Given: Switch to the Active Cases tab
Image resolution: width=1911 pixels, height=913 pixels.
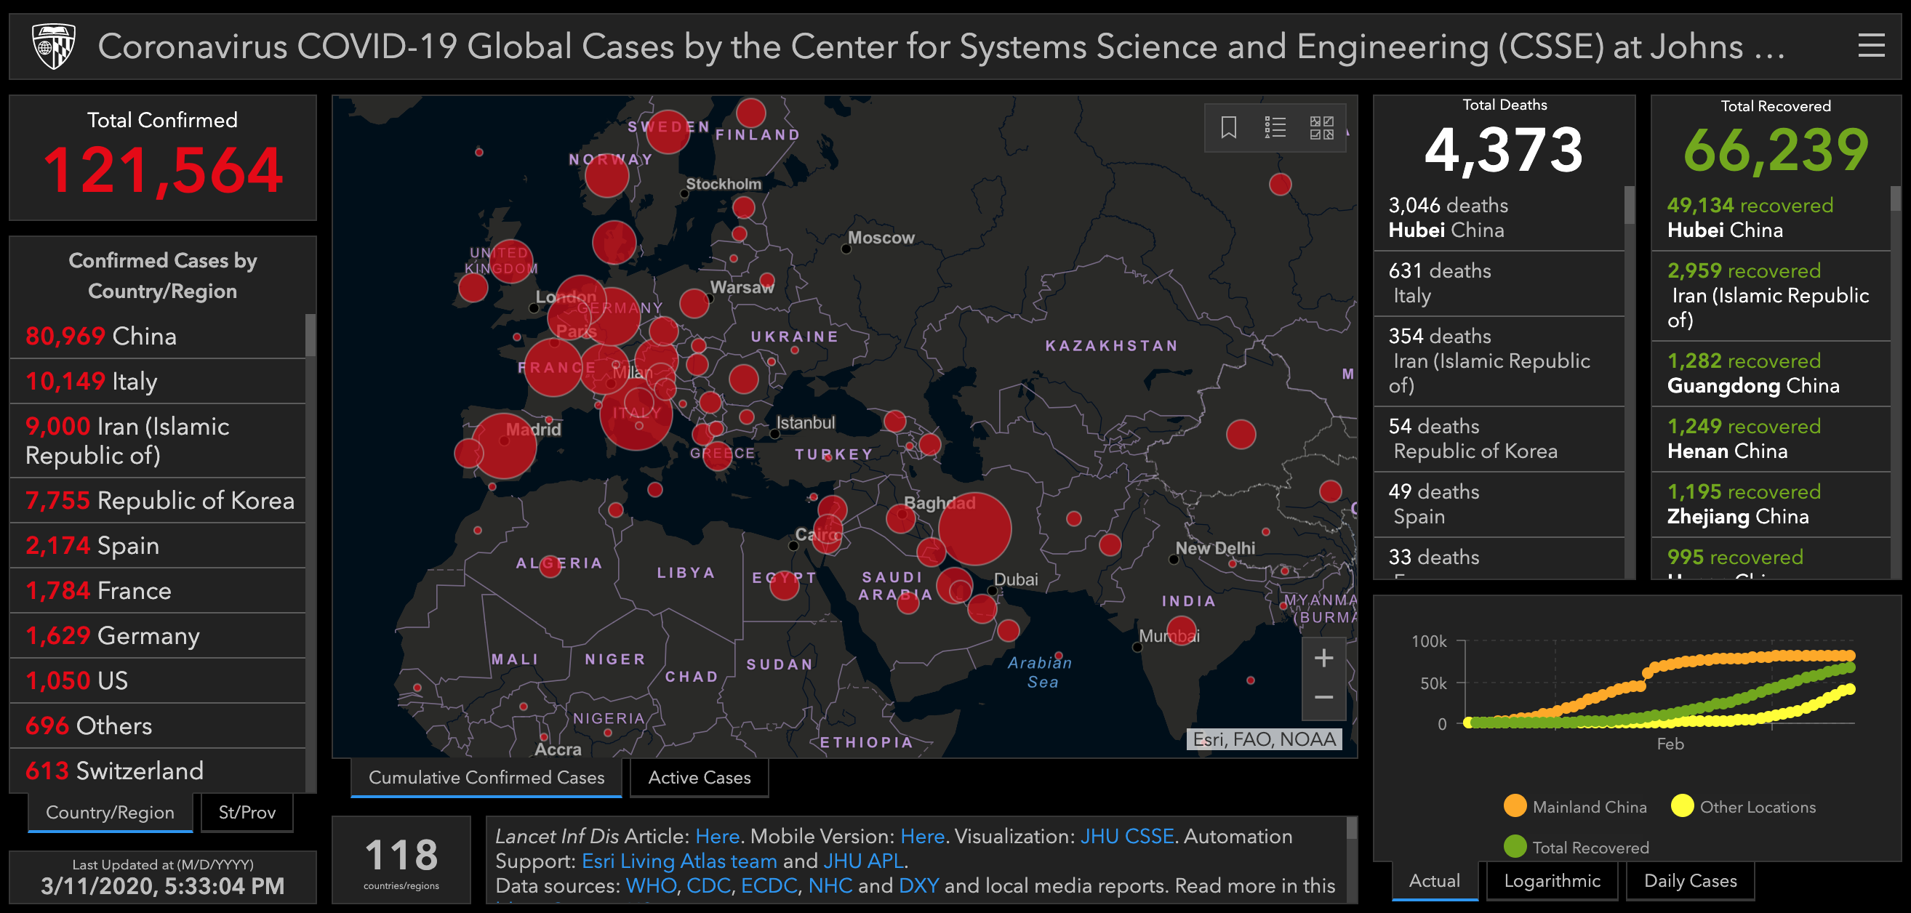Looking at the screenshot, I should coord(699,777).
